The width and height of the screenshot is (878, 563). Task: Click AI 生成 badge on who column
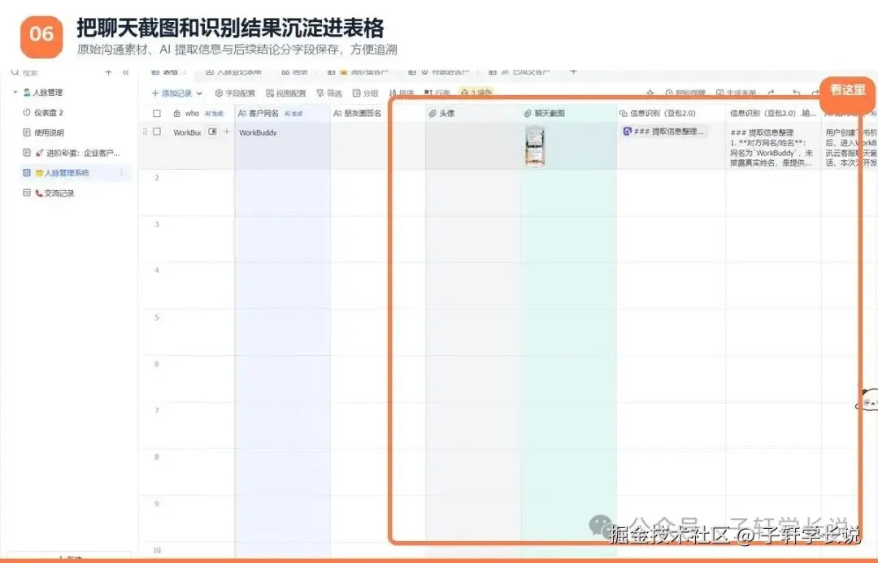pos(214,114)
